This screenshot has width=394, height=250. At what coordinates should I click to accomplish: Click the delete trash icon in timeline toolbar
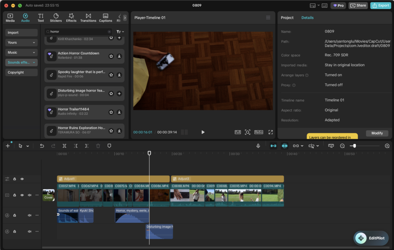pos(98,146)
